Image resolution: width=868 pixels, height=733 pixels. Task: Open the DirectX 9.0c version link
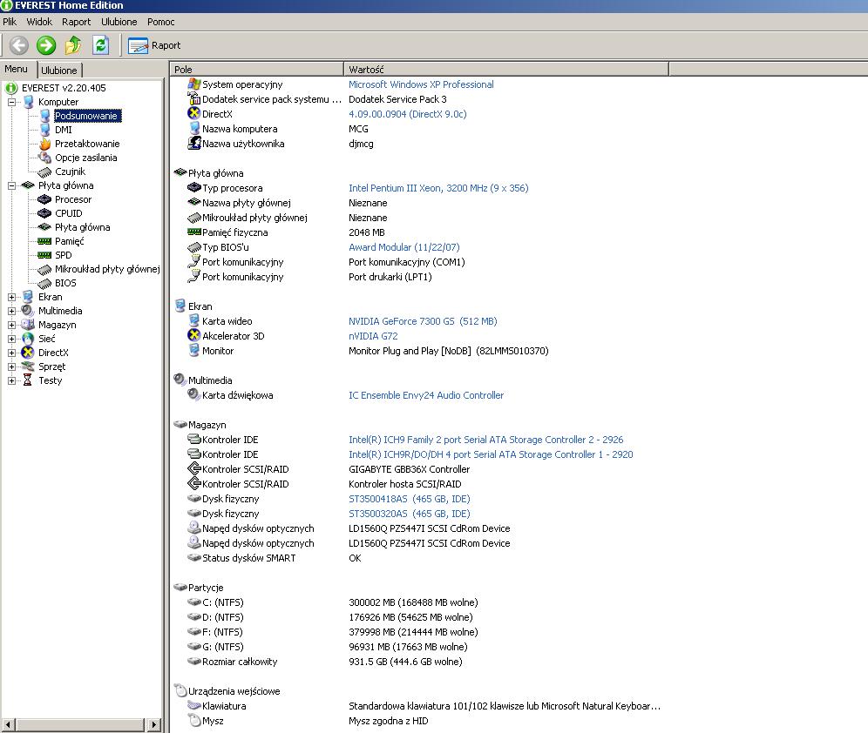408,114
